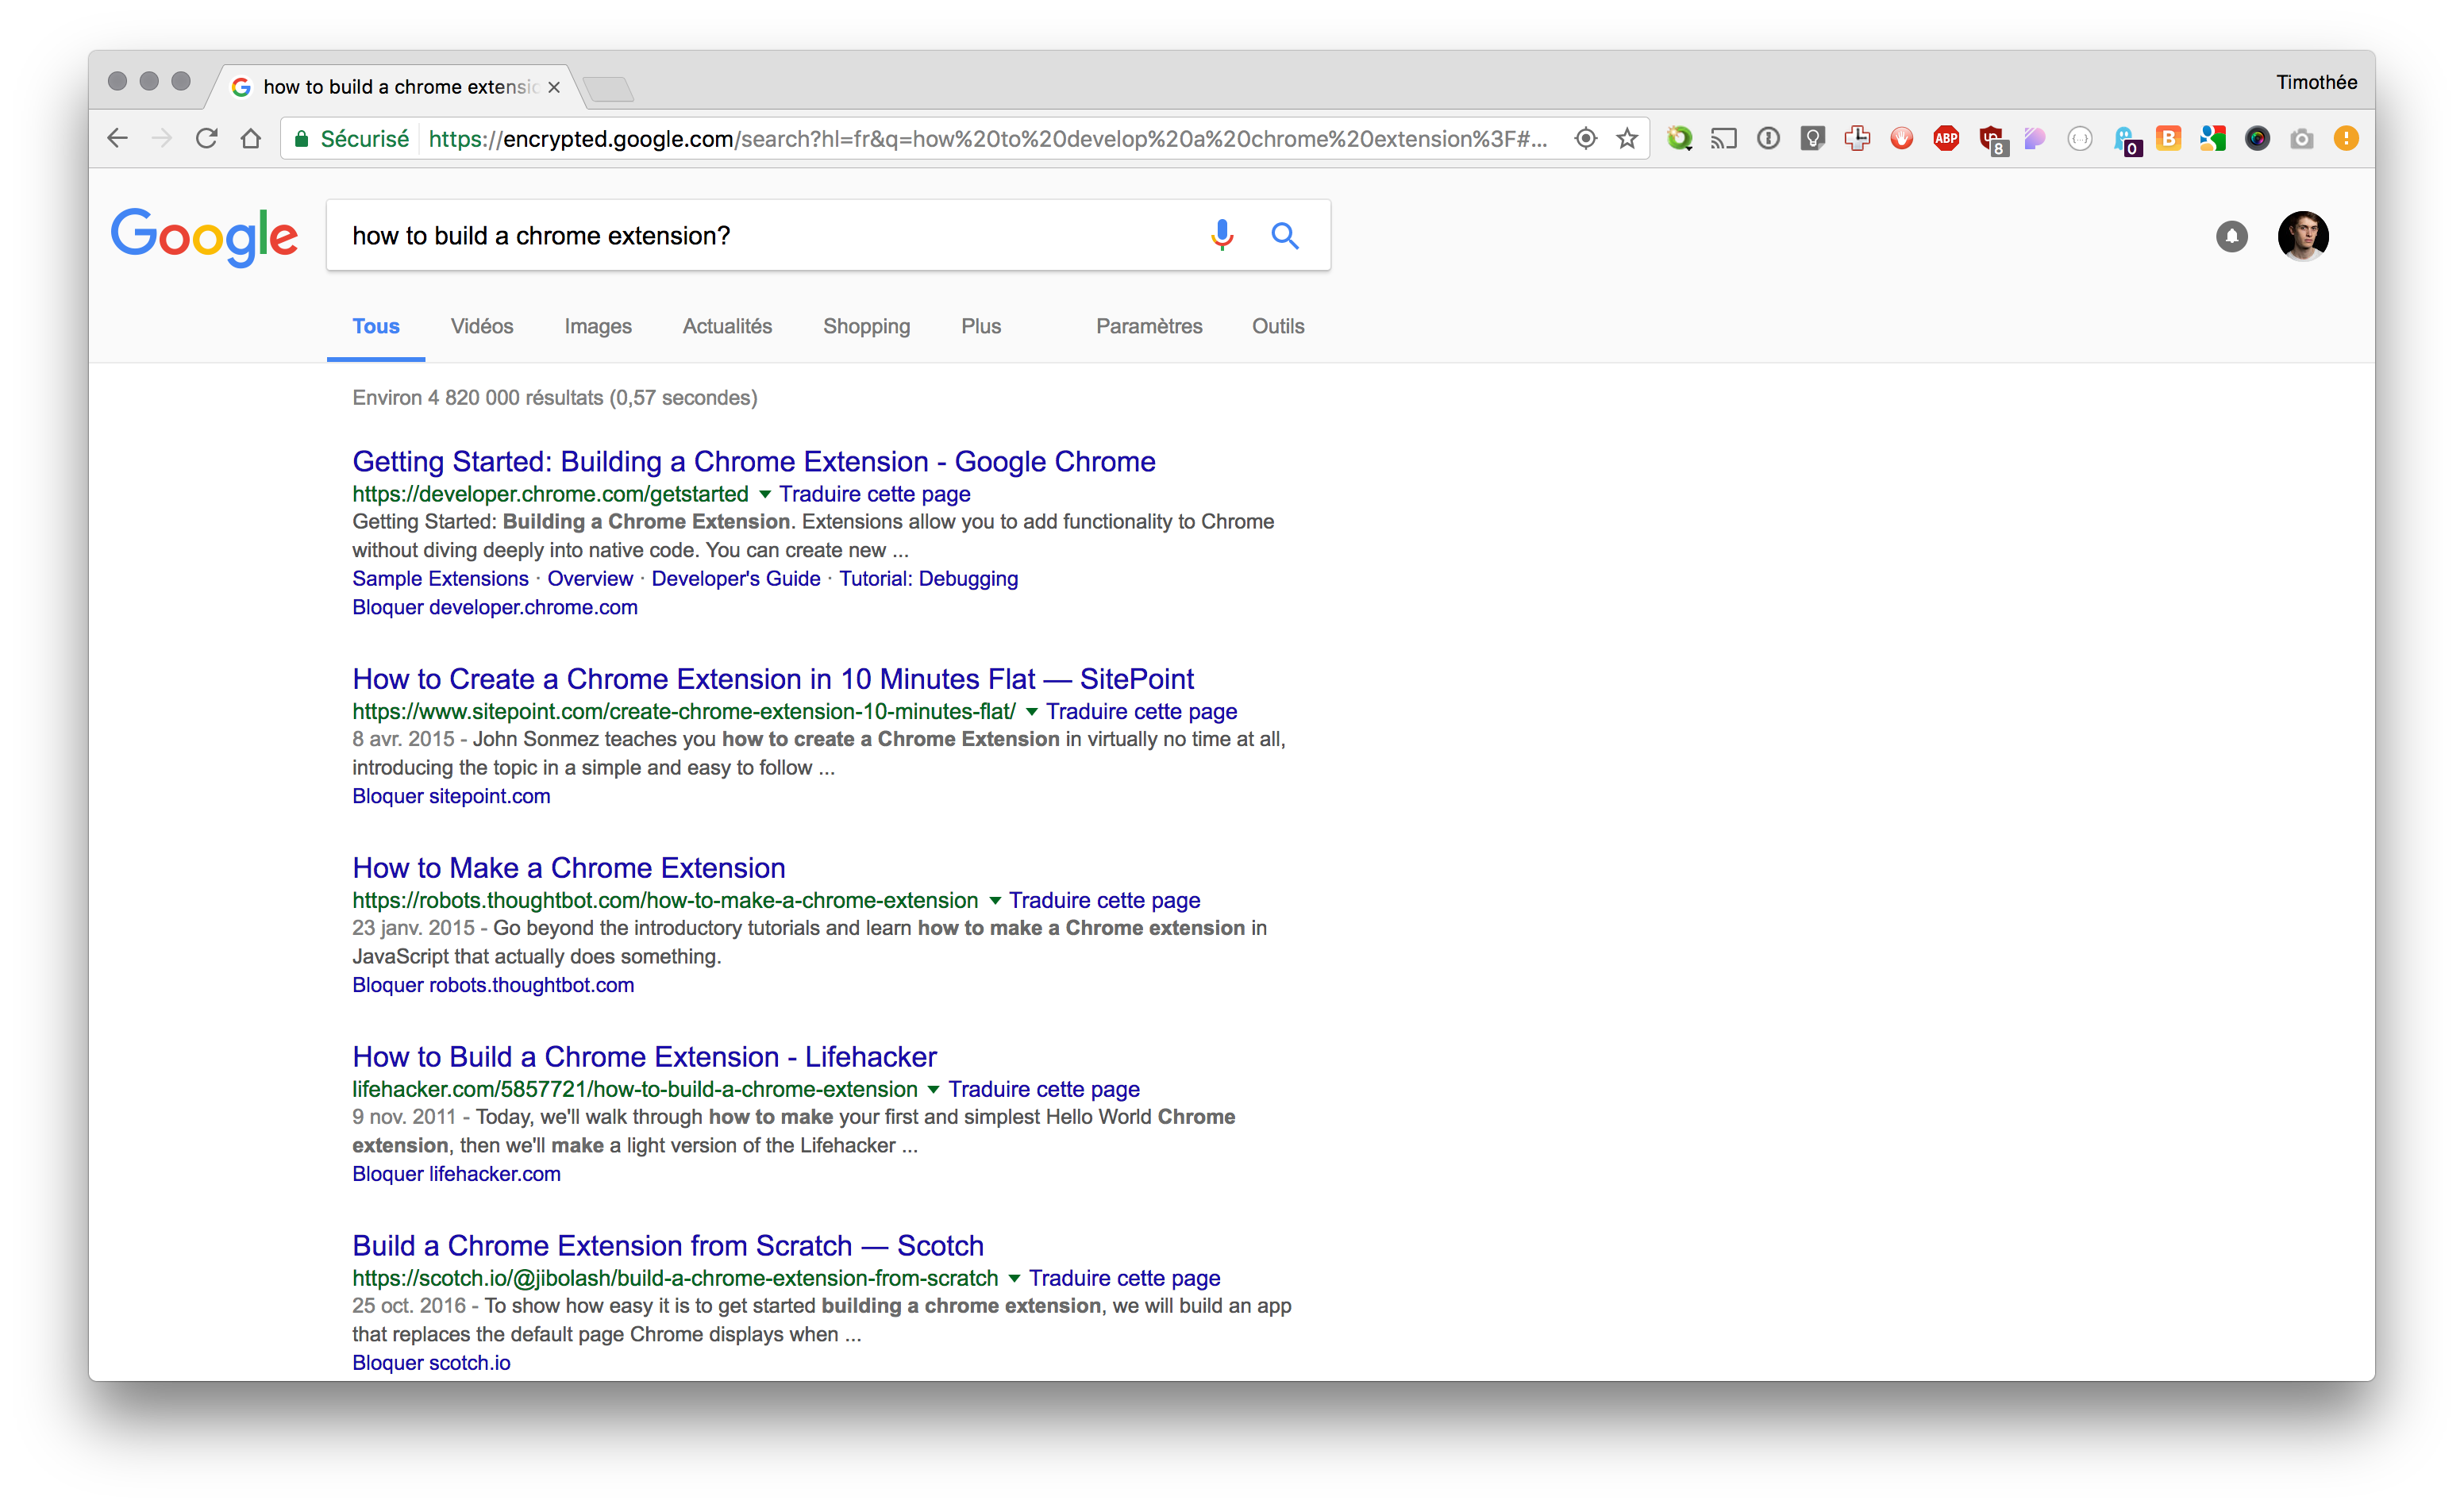Click the purple P extension icon
Screen dimensions: 2464x1508
coord(2035,138)
